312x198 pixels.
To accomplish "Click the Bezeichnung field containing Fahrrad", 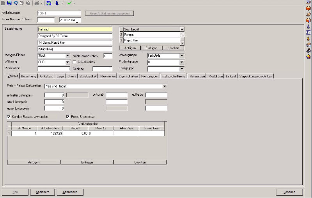I will coord(74,29).
